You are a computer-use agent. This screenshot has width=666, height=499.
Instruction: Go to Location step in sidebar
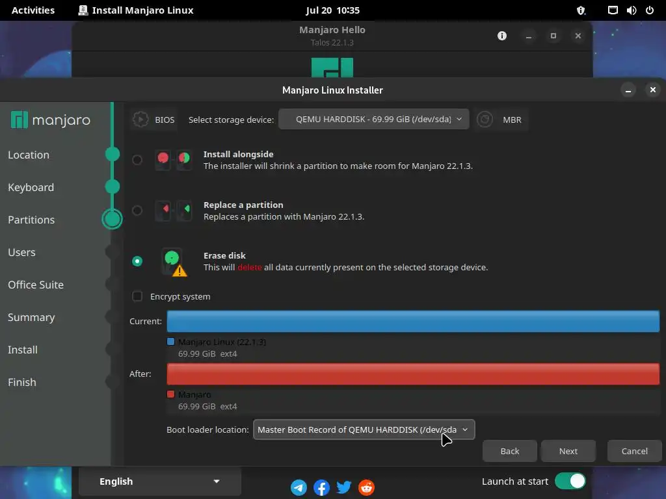point(29,155)
